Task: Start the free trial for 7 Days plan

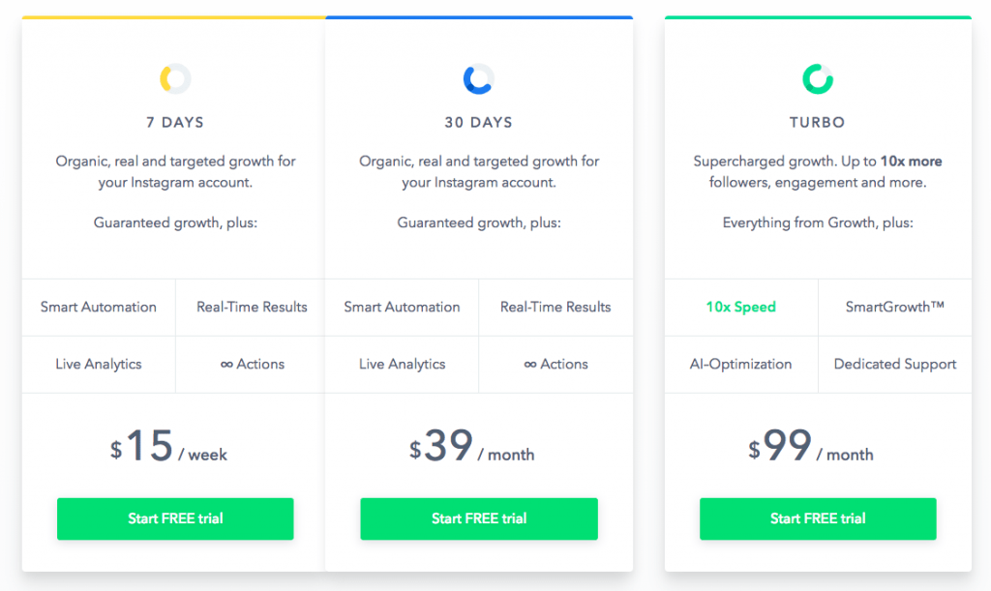Action: [x=175, y=518]
